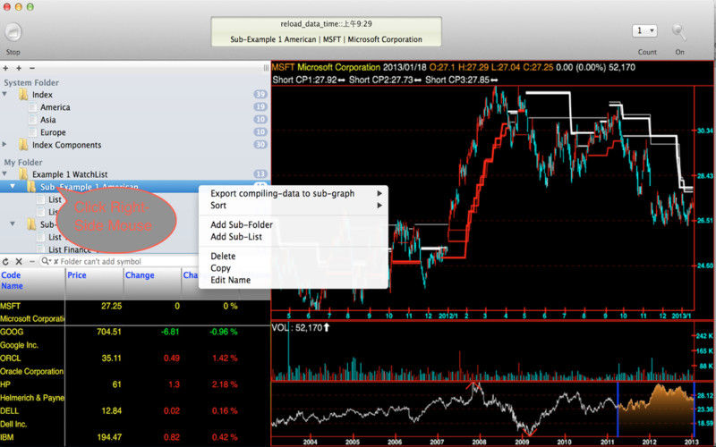Select the MSFT code cell

(11, 306)
